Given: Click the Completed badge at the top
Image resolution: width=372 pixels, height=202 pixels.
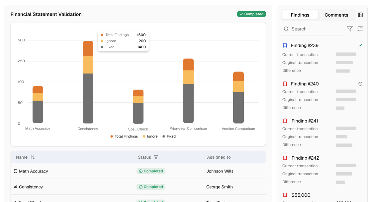Looking at the screenshot, I should (x=251, y=14).
